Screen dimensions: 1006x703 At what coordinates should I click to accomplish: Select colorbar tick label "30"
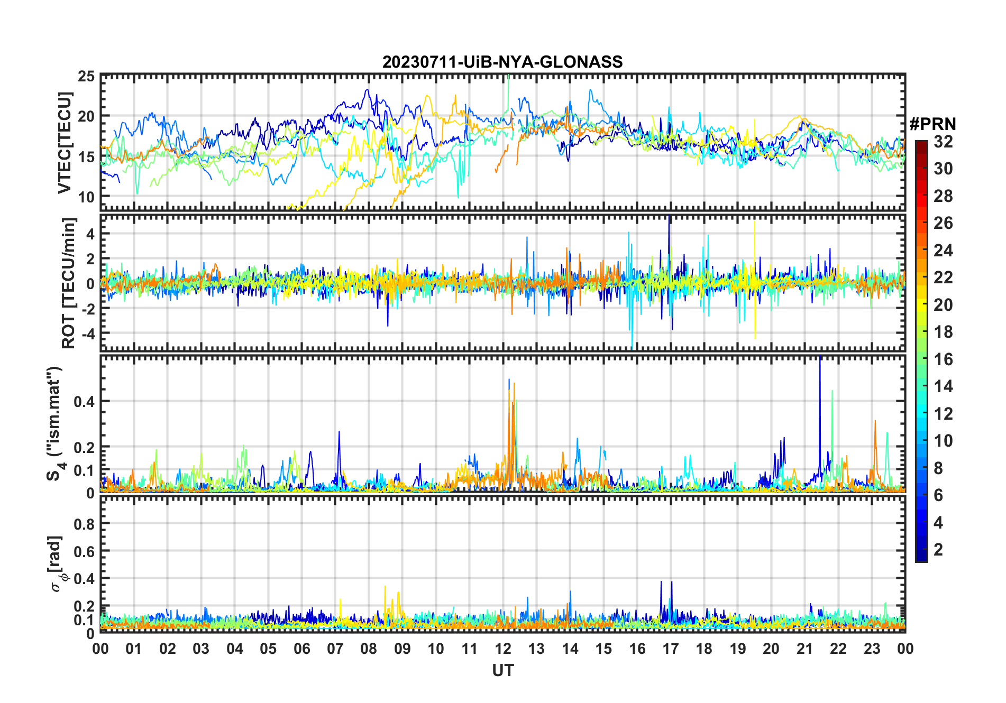(943, 169)
